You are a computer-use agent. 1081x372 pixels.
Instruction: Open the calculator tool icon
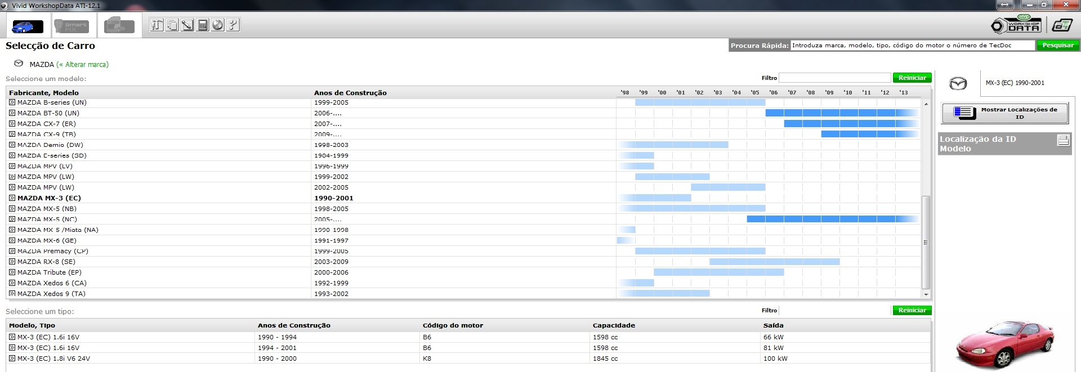(x=203, y=25)
